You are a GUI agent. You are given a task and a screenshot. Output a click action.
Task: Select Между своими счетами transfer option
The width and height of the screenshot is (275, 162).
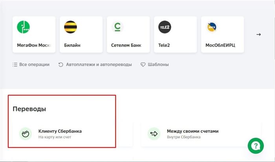pyautogui.click(x=201, y=134)
